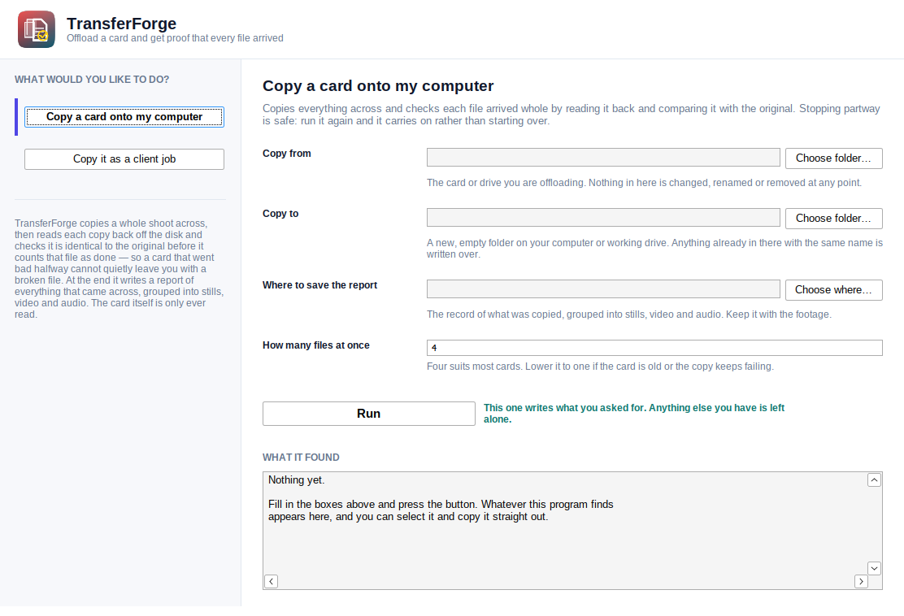Image resolution: width=904 pixels, height=616 pixels.
Task: Click the 'Nothing yet.' output text
Action: click(x=297, y=480)
